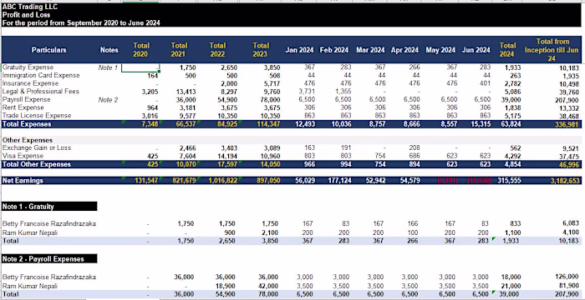The image size is (585, 300).
Task: Select Net Earnings Total 2024 value 315,555
Action: point(509,181)
